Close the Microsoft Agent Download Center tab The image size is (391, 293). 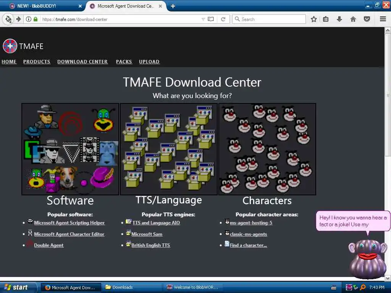pyautogui.click(x=160, y=6)
